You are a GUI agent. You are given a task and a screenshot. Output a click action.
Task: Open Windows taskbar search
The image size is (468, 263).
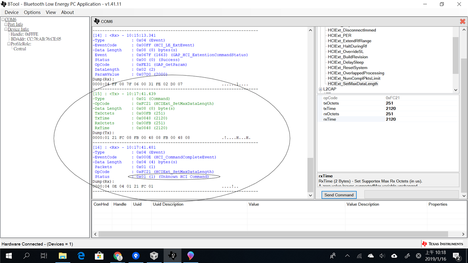pos(26,256)
